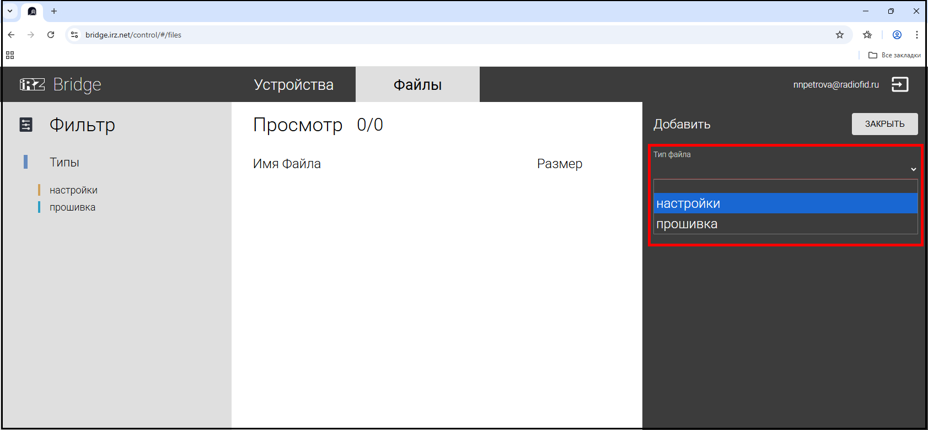The image size is (928, 430).
Task: Open the Файлы tab
Action: [x=417, y=85]
